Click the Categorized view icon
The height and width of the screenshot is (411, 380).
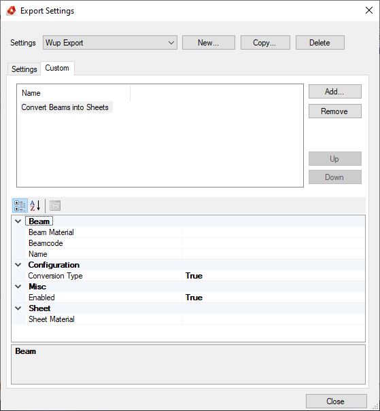coord(20,206)
